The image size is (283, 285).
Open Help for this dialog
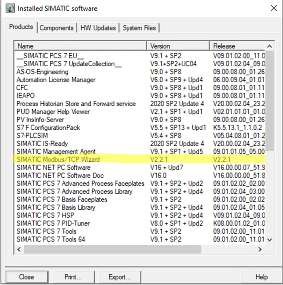click(261, 277)
